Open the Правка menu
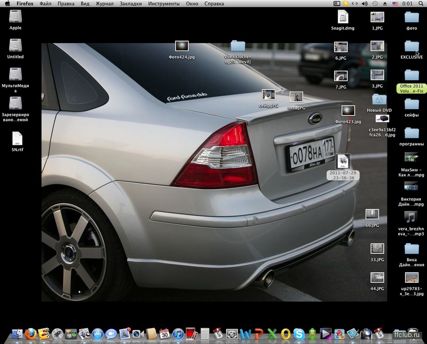 pyautogui.click(x=66, y=4)
